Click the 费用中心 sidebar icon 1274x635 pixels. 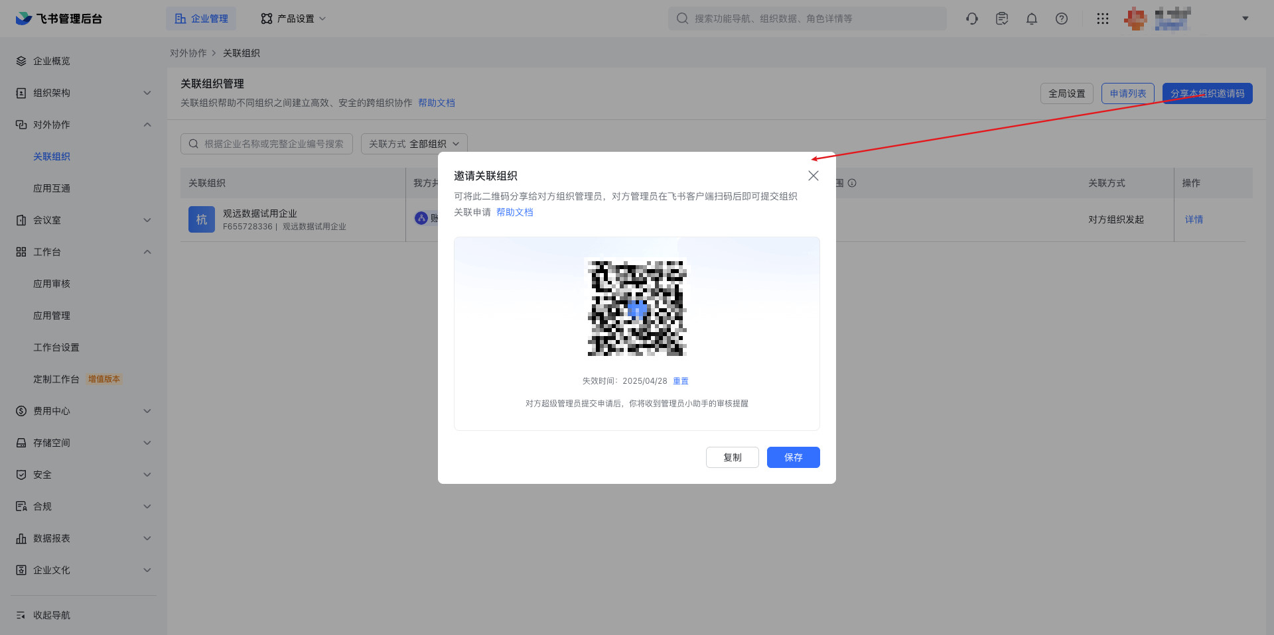pos(21,411)
